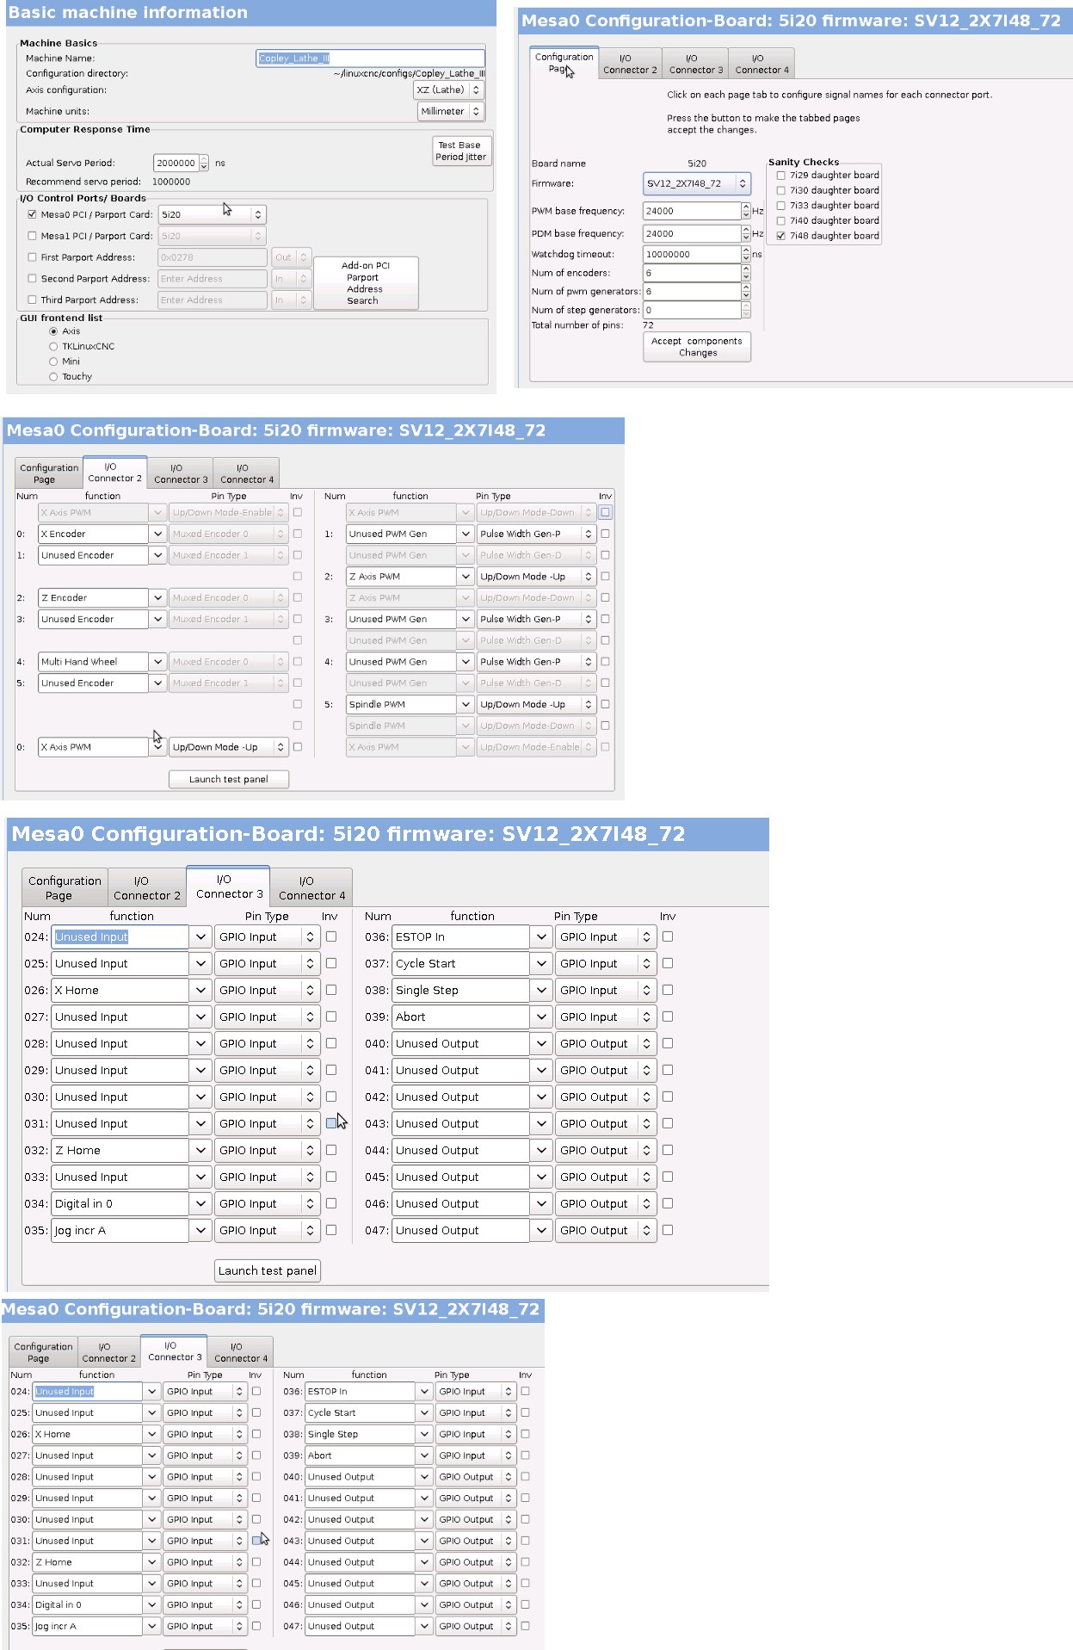Click the Accept components Changes button

(x=697, y=347)
